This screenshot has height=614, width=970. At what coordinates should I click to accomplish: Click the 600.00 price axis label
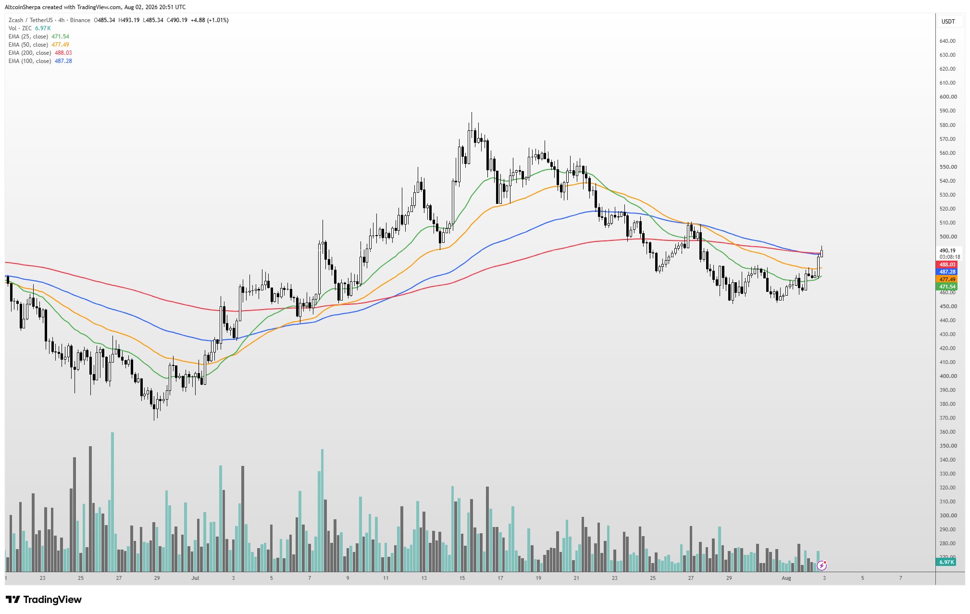(x=948, y=97)
